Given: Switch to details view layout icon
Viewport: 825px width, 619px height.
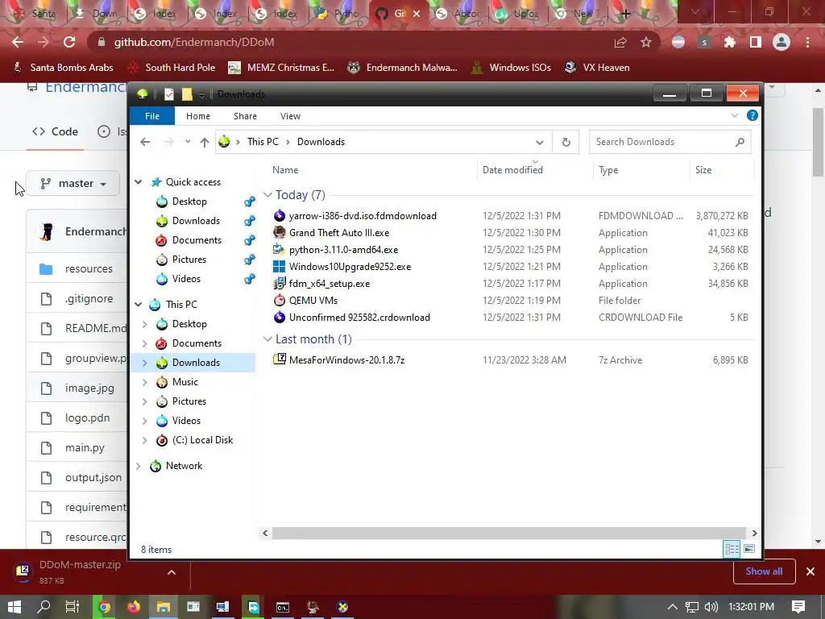Looking at the screenshot, I should (x=732, y=549).
